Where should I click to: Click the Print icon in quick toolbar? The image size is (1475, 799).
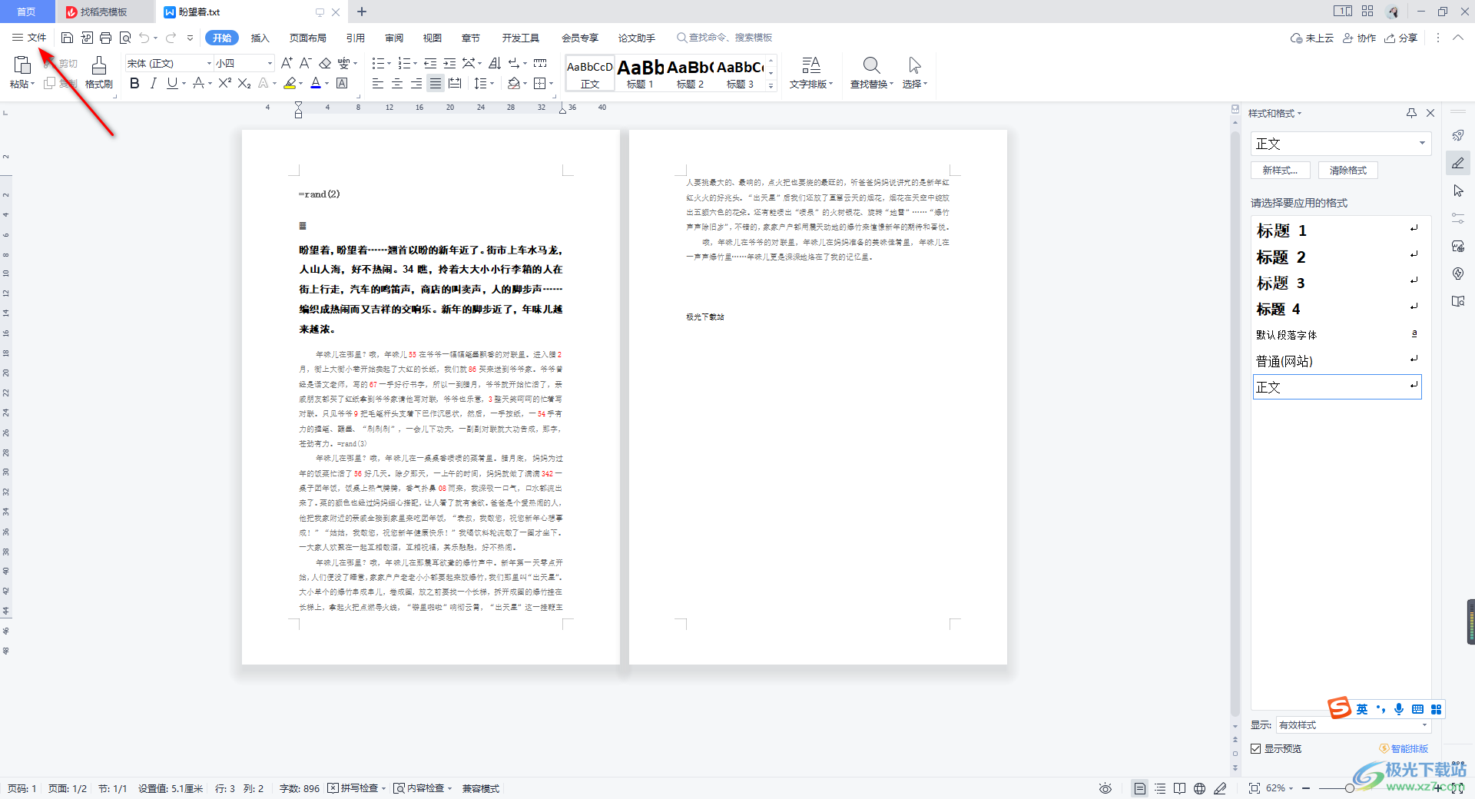click(106, 38)
